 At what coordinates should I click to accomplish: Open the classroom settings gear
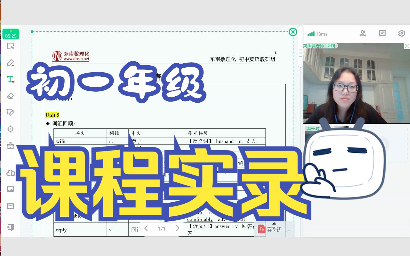coord(401,33)
